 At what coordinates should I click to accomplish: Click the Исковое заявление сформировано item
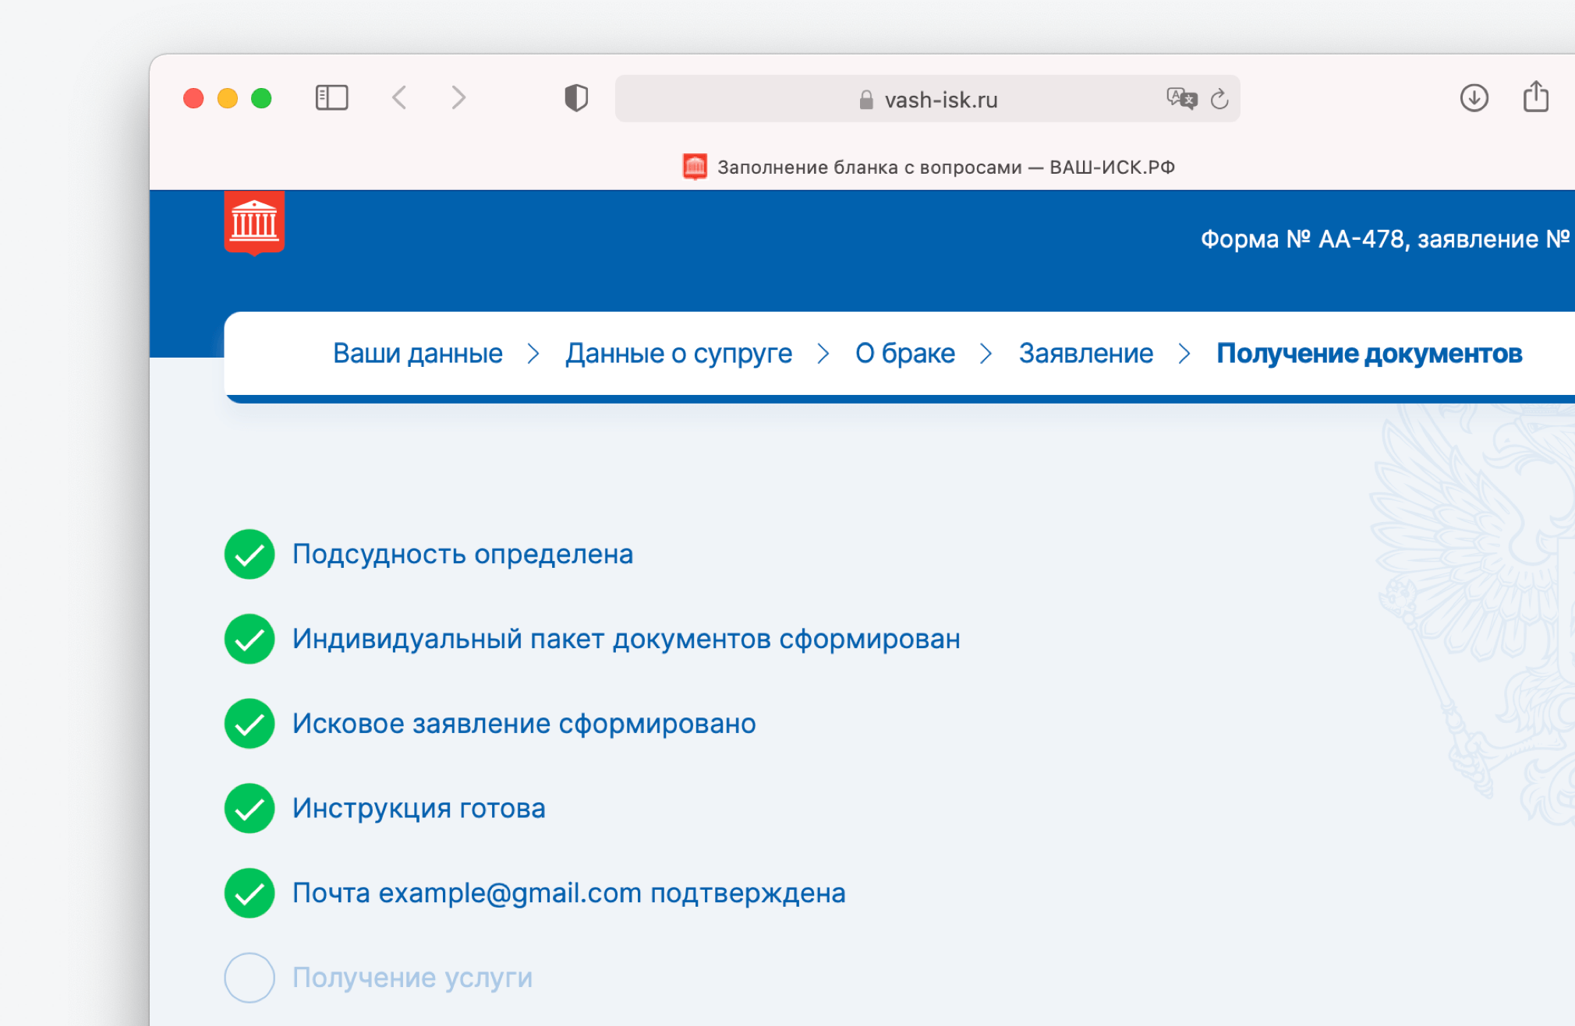tap(524, 724)
